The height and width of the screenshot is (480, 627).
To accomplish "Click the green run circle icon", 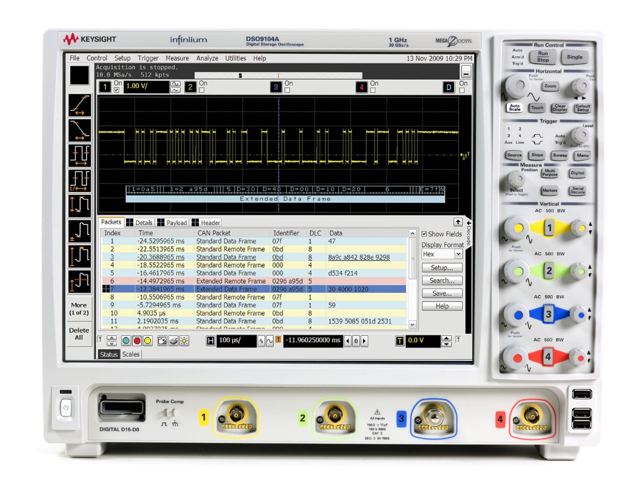I will (x=126, y=341).
